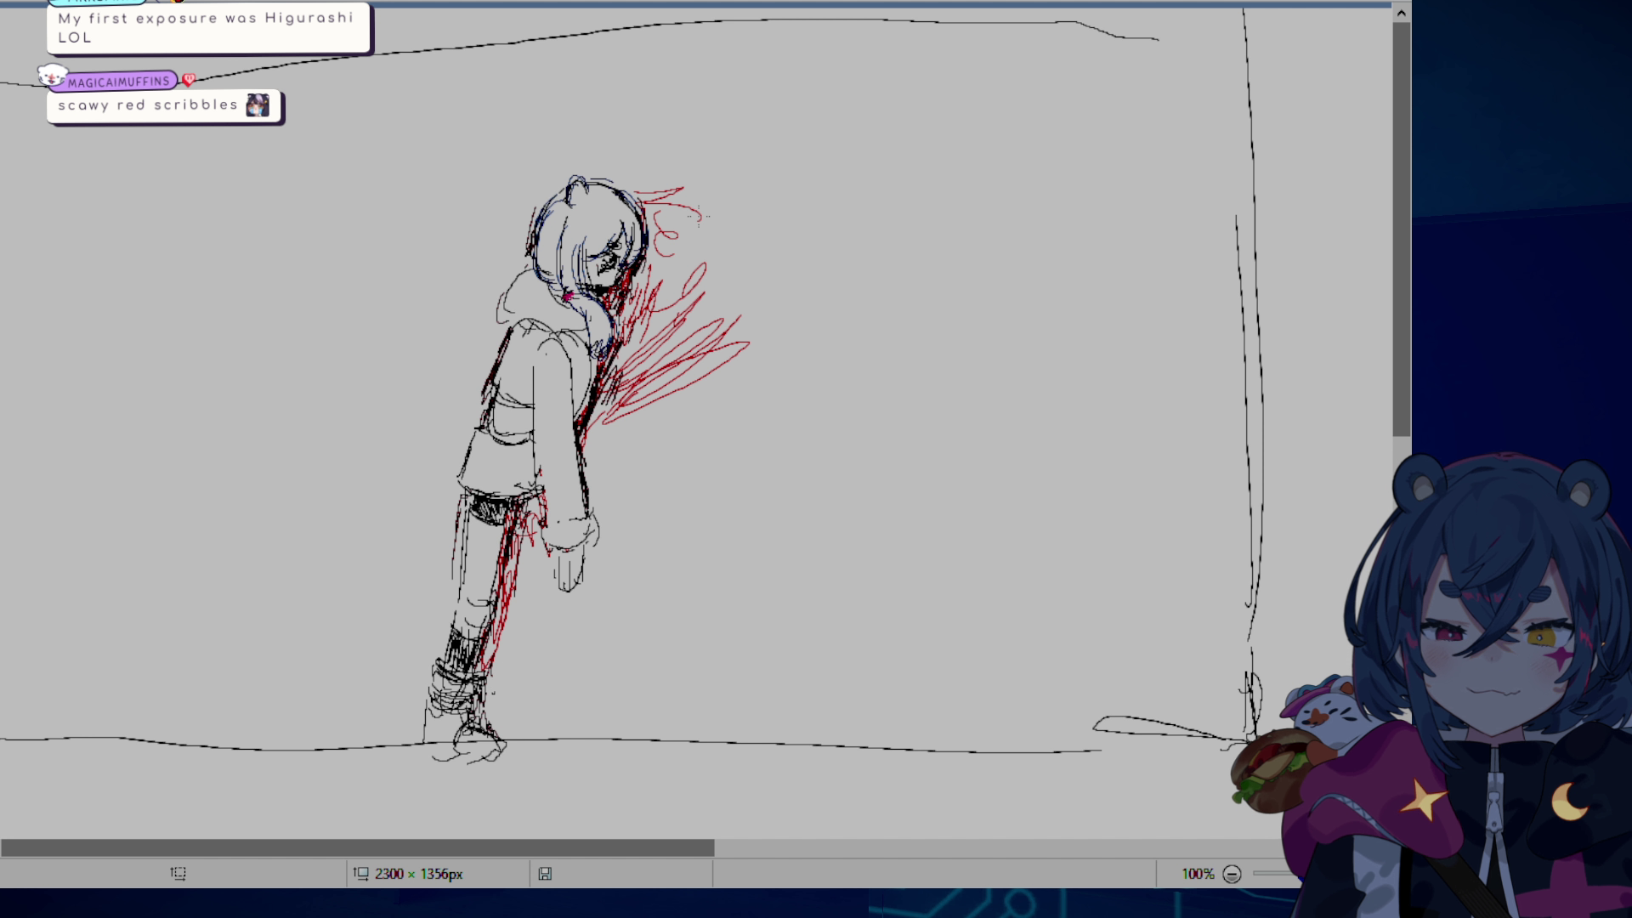The height and width of the screenshot is (918, 1632).
Task: Click the file size disk icon
Action: point(545,874)
